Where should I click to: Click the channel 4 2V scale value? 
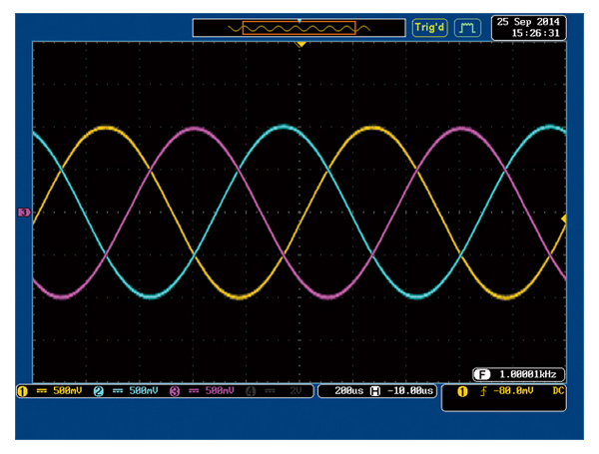pos(296,390)
